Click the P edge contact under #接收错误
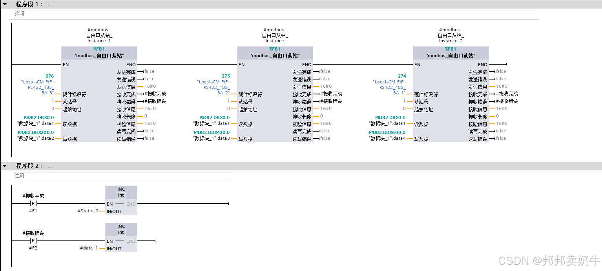Image resolution: width=602 pixels, height=271 pixels. (x=33, y=240)
